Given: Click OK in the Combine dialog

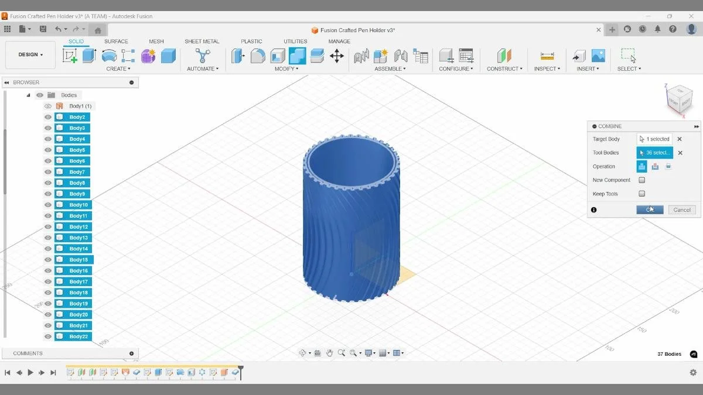Looking at the screenshot, I should point(649,209).
